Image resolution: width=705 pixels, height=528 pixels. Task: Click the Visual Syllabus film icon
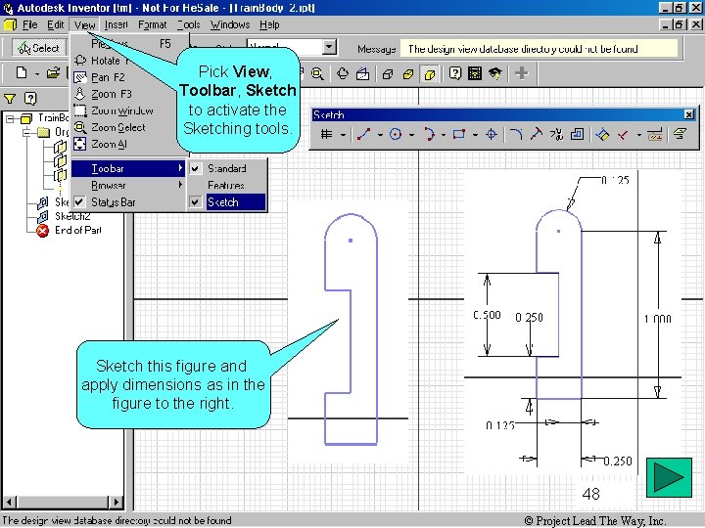pyautogui.click(x=475, y=73)
